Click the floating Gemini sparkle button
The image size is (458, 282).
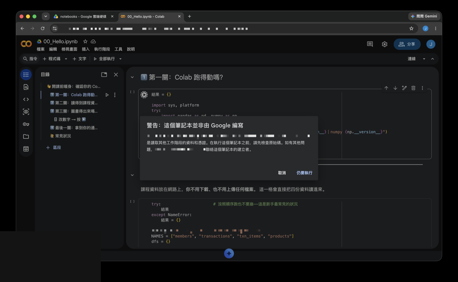pos(229,253)
